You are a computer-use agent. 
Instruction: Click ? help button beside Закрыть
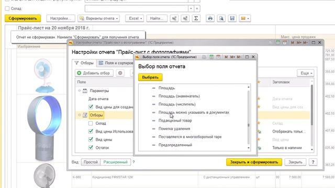pos(313,162)
